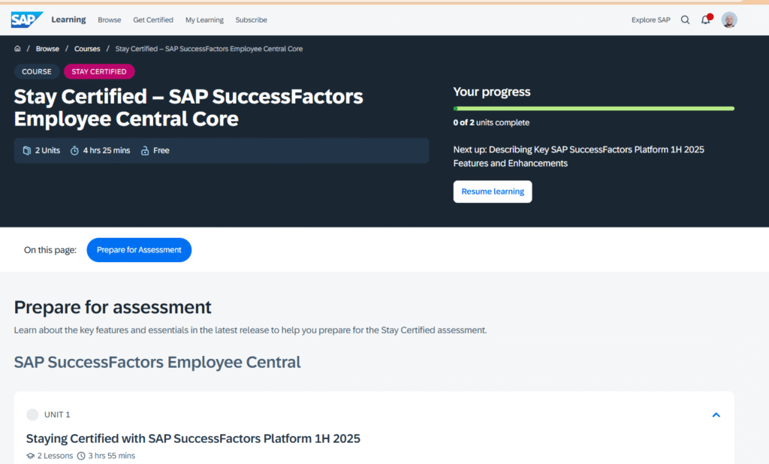769x464 pixels.
Task: Click the graduation cap lessons icon
Action: click(x=30, y=456)
